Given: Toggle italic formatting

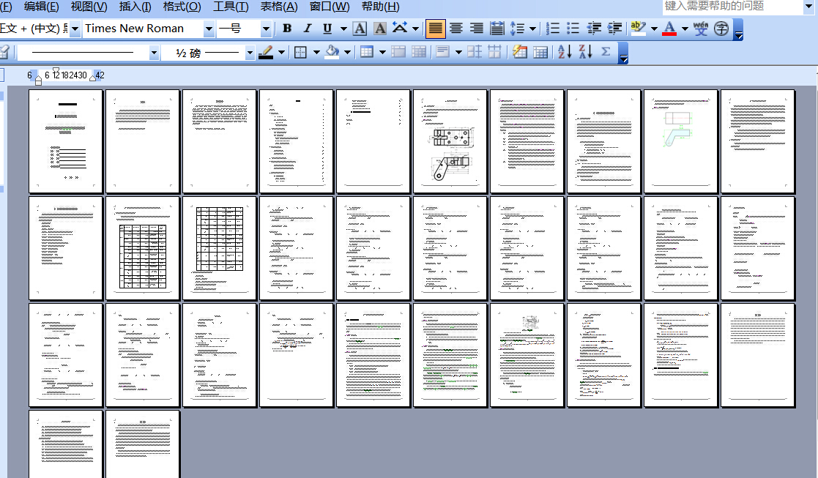Looking at the screenshot, I should [308, 29].
